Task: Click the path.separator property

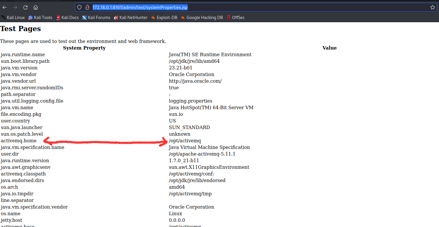Action: point(18,94)
